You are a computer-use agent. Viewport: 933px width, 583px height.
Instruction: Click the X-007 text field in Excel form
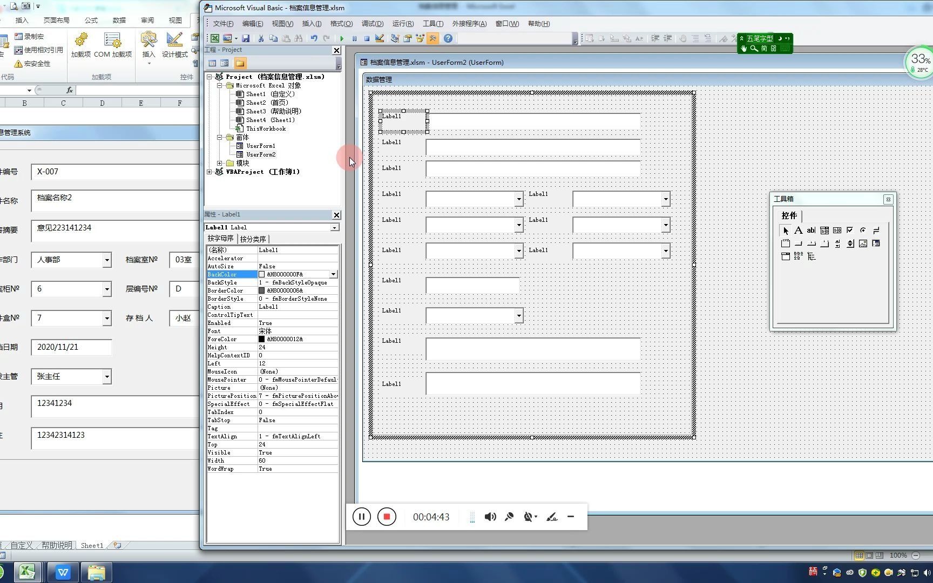tap(116, 172)
